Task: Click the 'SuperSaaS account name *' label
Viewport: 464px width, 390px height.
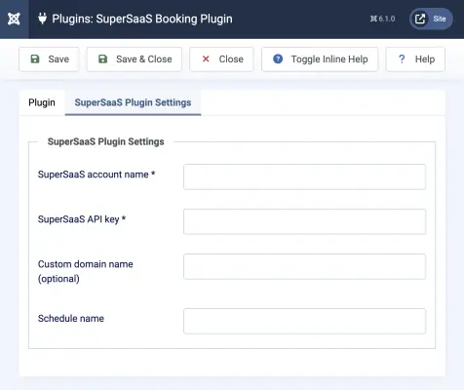Action: pos(97,175)
